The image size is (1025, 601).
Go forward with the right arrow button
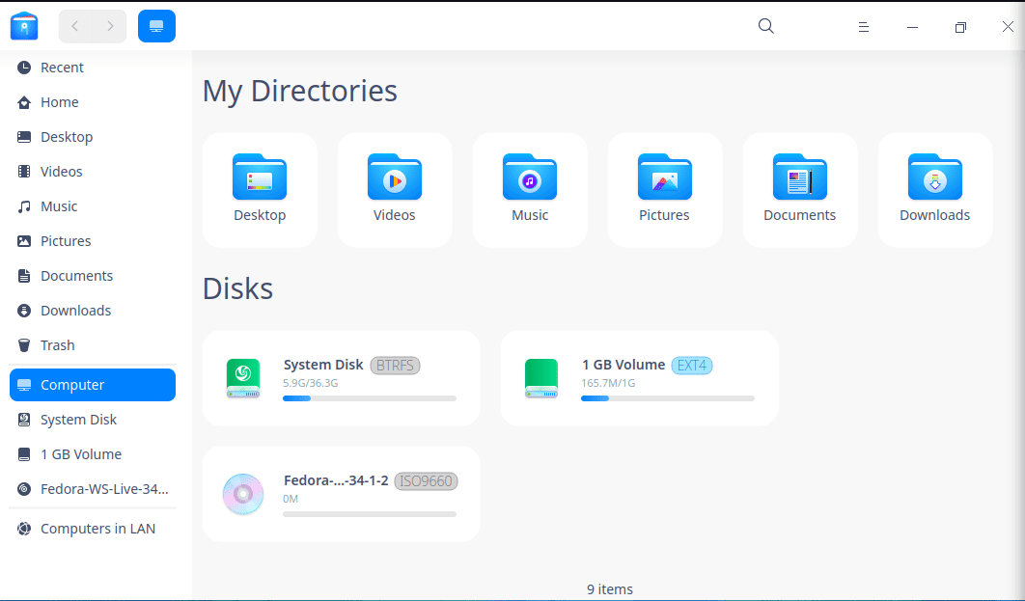click(110, 26)
